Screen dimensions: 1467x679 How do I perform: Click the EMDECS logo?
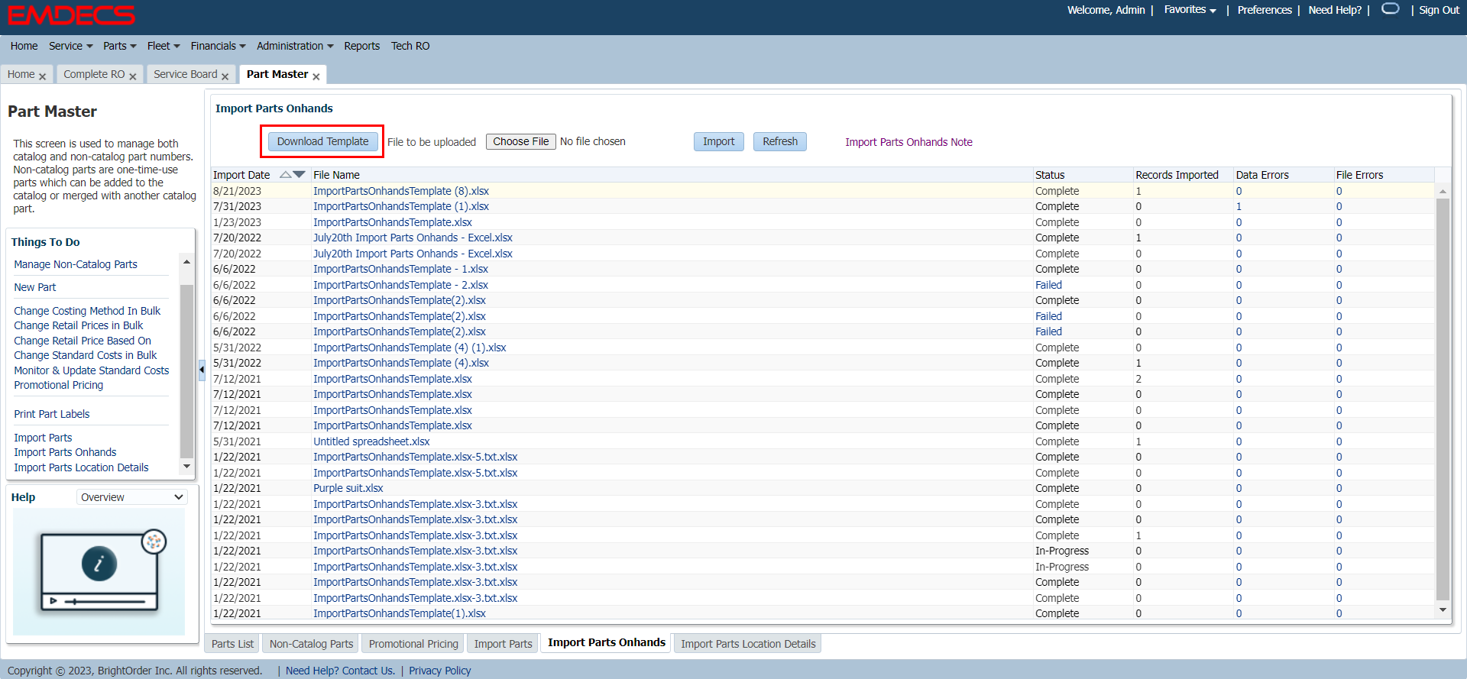[71, 15]
